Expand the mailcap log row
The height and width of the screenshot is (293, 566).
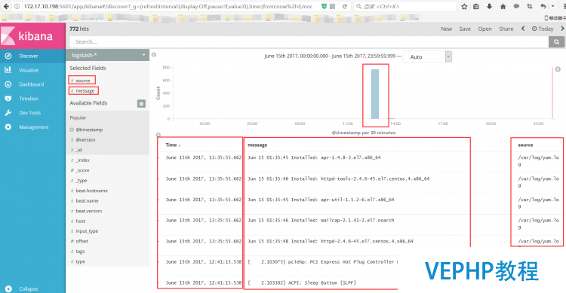point(158,220)
